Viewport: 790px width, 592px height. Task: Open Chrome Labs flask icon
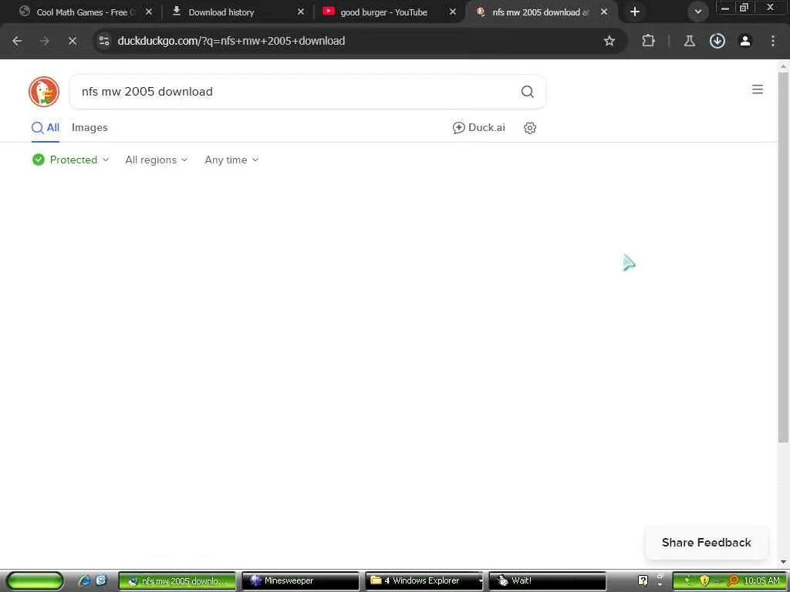(x=689, y=42)
